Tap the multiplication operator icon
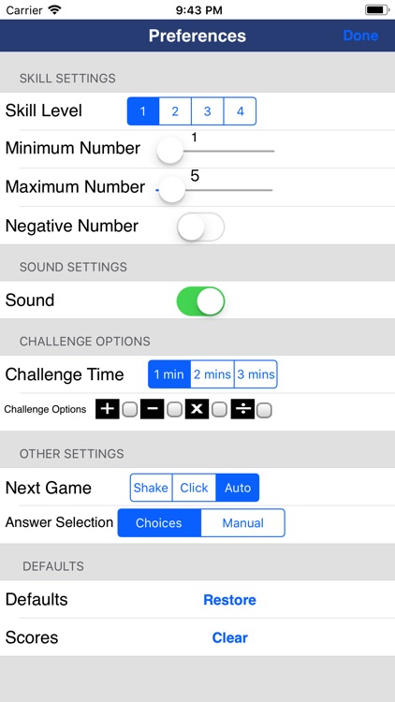The width and height of the screenshot is (395, 702). pos(197,409)
